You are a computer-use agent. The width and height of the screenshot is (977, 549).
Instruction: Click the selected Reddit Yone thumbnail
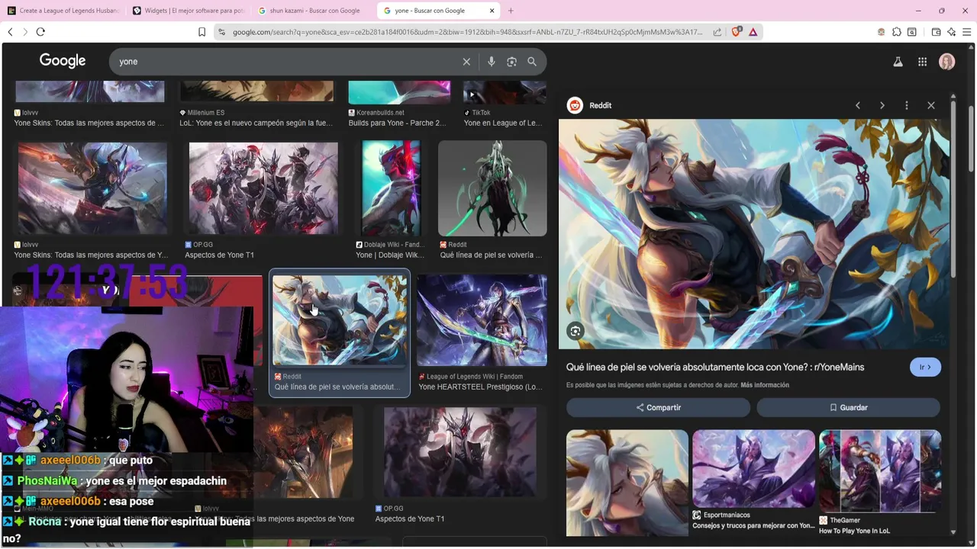tap(340, 320)
